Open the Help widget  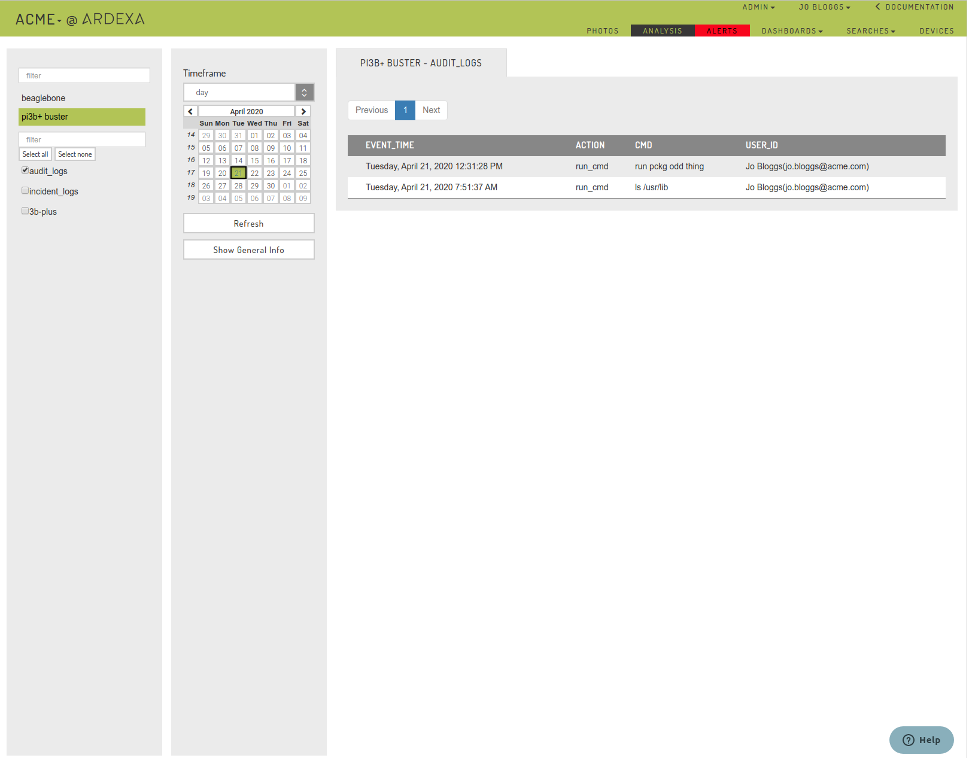[x=921, y=740]
